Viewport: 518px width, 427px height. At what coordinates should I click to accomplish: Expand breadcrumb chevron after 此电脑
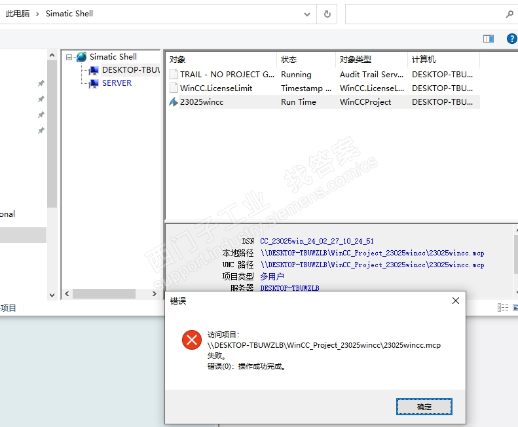pos(37,14)
